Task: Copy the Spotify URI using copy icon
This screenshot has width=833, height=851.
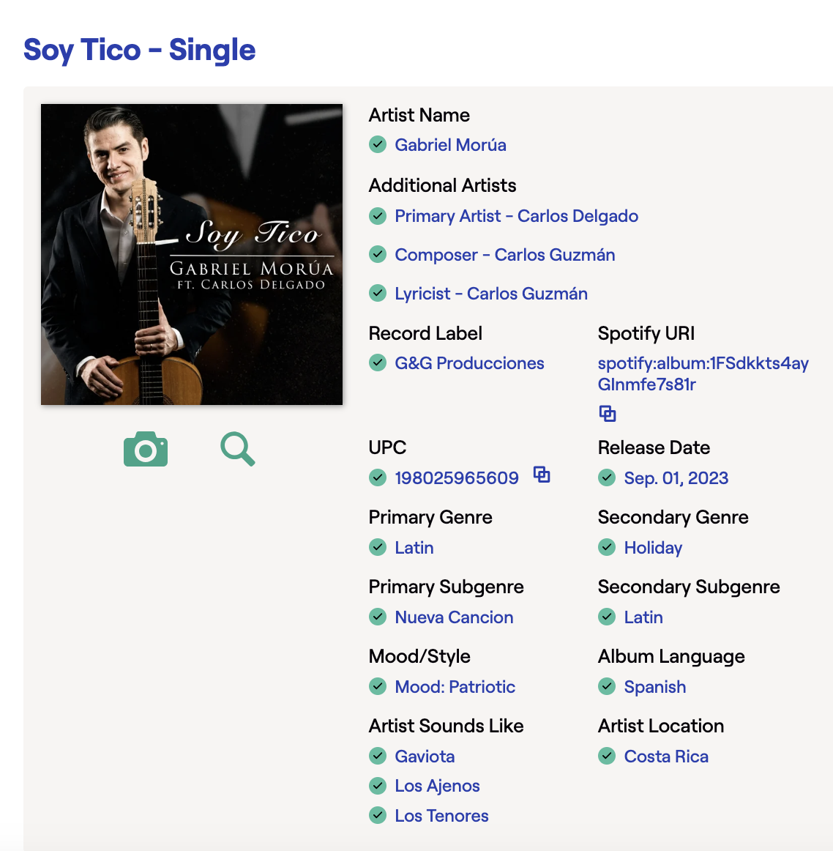Action: click(608, 414)
